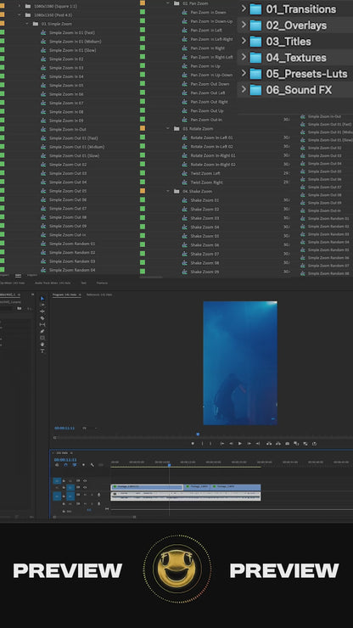This screenshot has width=353, height=628.
Task: Toggle visibility eye of second video track
Action: point(85,487)
